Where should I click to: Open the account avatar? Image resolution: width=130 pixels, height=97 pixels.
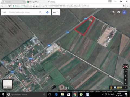[124, 12]
